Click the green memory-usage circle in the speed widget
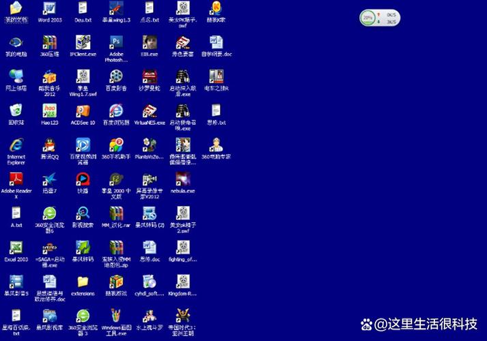The width and height of the screenshot is (487, 341). pyautogui.click(x=368, y=18)
